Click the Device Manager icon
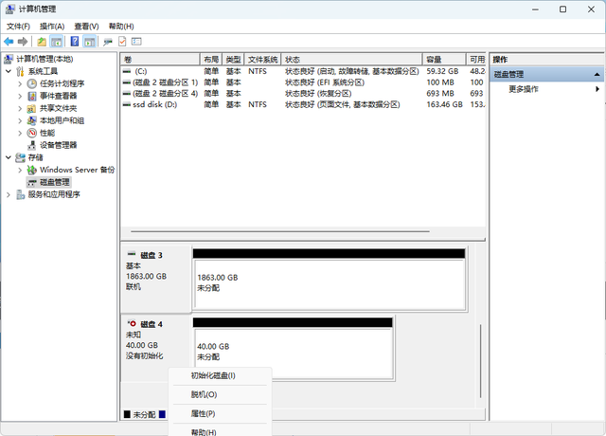This screenshot has width=606, height=436. click(x=31, y=145)
